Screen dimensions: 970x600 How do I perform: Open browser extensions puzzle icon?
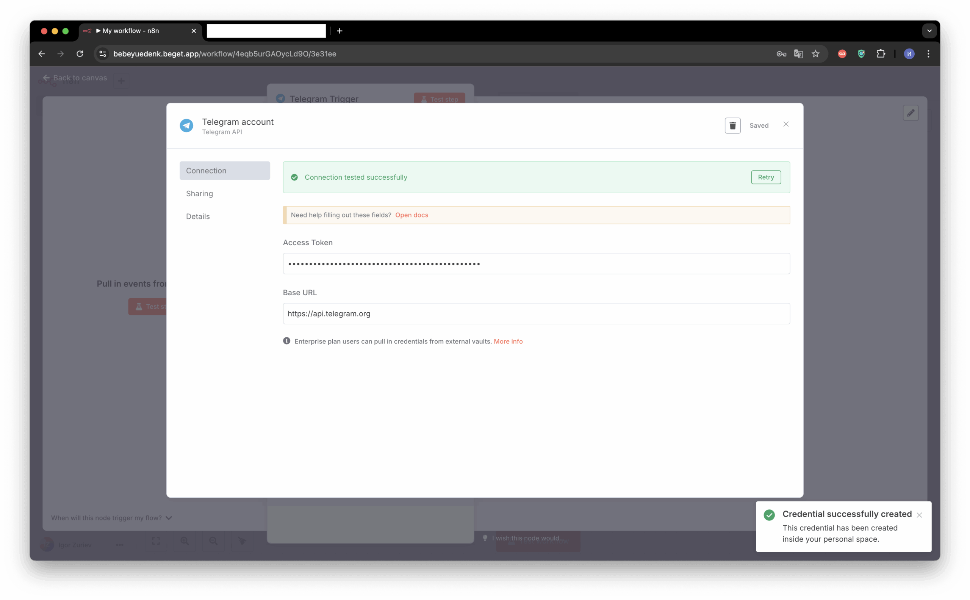[x=880, y=54]
